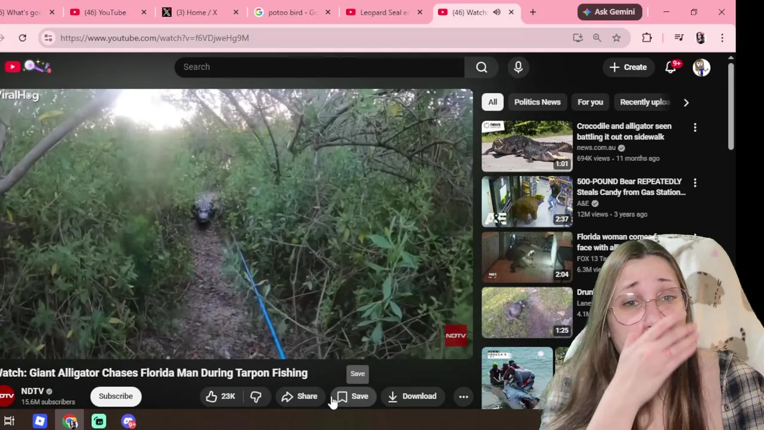Click the zoom magnifier in address bar

(597, 38)
